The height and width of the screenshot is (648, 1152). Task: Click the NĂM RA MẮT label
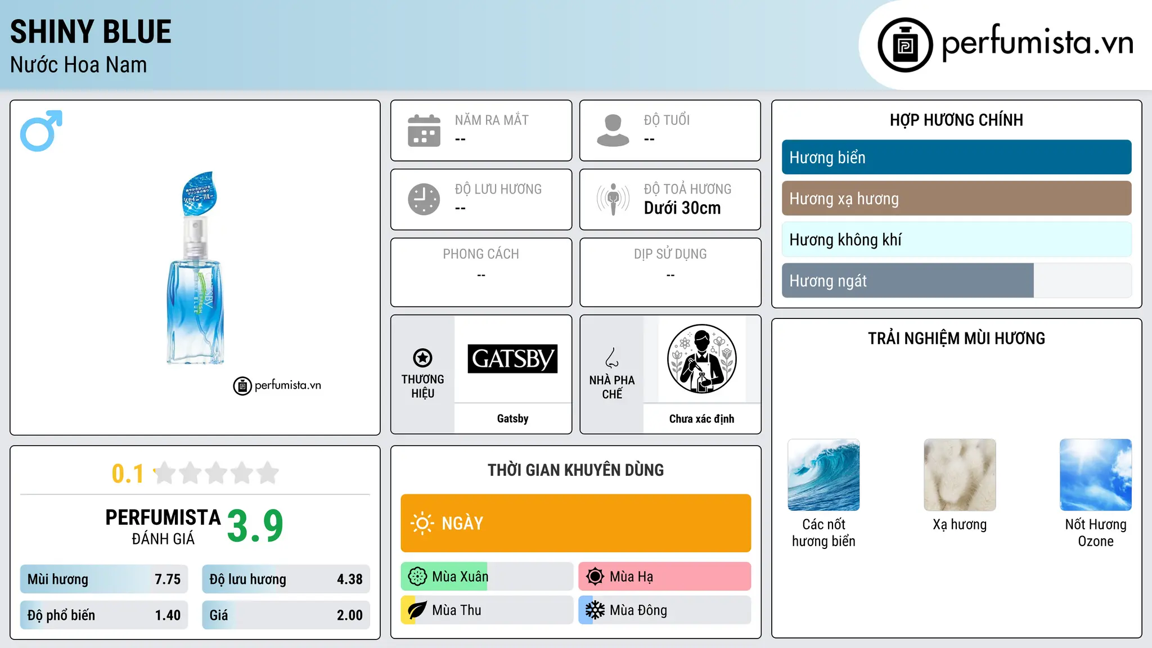492,120
